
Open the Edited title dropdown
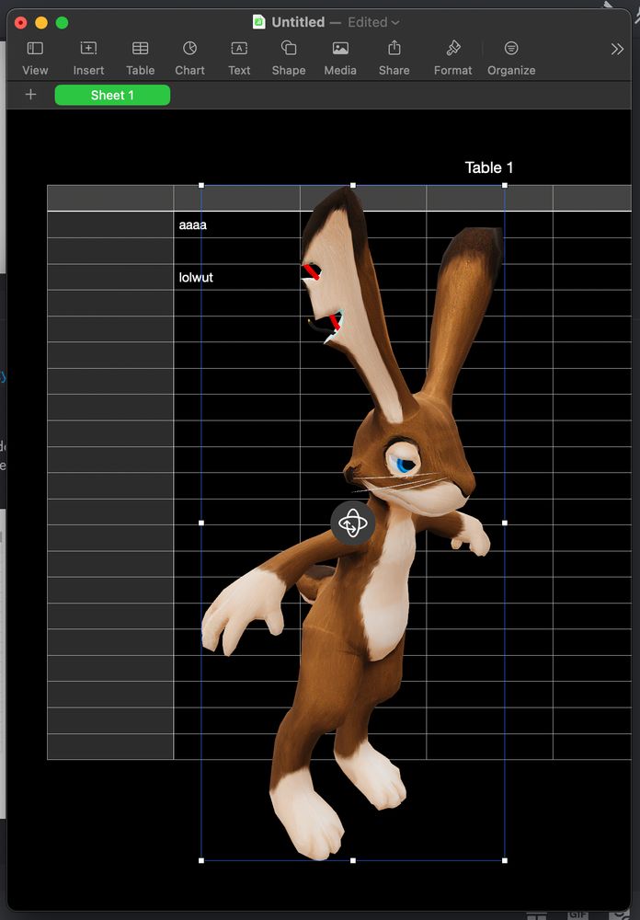click(373, 22)
